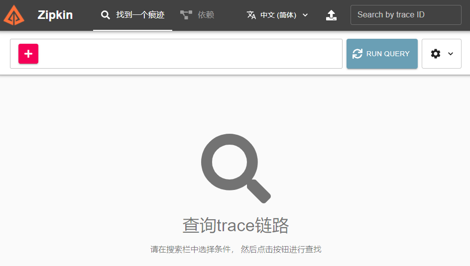Screen dimensions: 470x266
Task: Click the Zipkin logo icon
Action: (x=14, y=15)
